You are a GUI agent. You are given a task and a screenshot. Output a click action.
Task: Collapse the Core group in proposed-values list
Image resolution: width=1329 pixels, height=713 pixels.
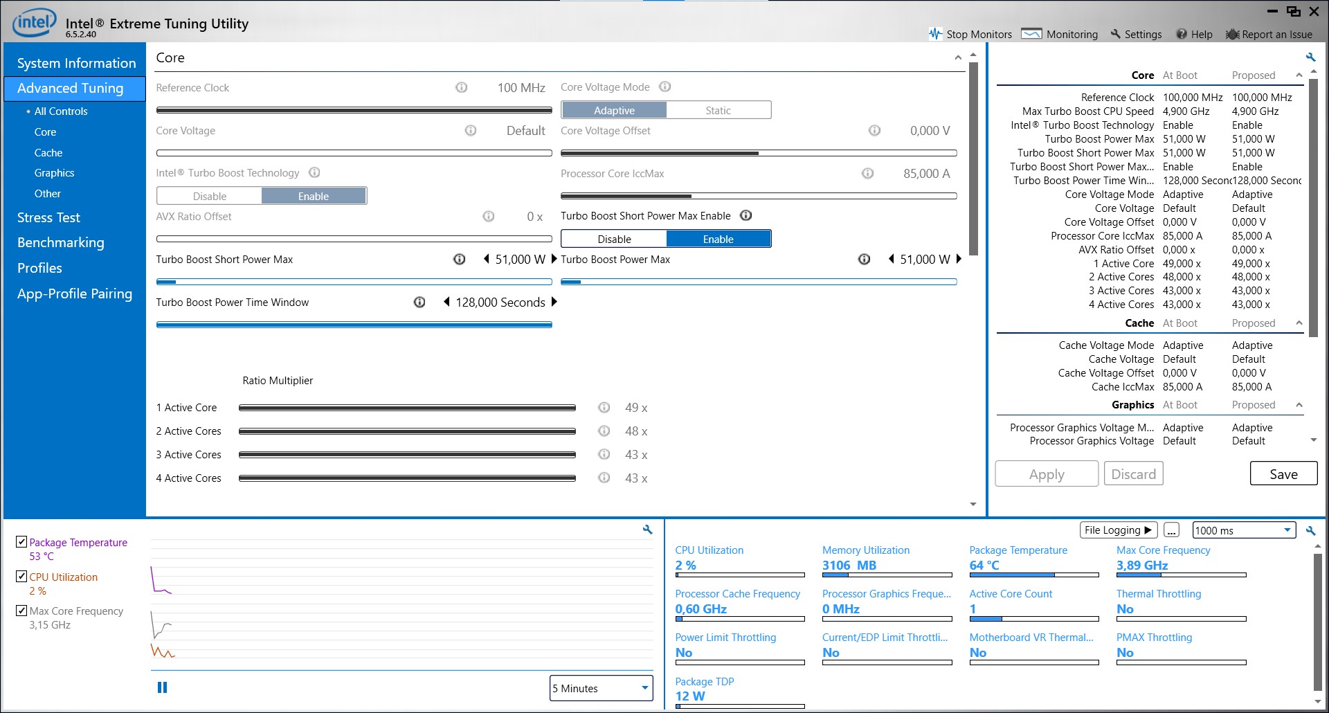[x=1299, y=75]
